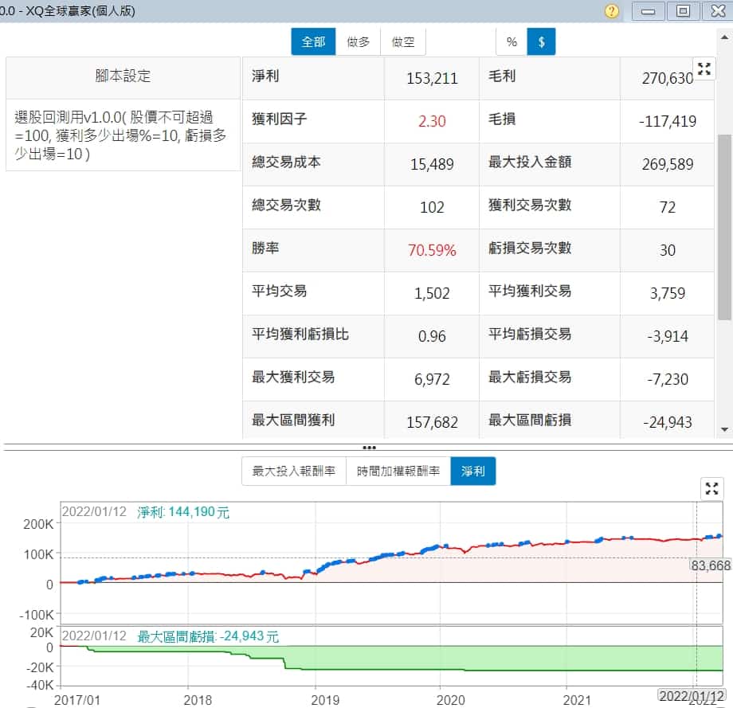Screen dimensions: 733x708
Task: Click the 獲利因子 value 2.30
Action: [432, 121]
